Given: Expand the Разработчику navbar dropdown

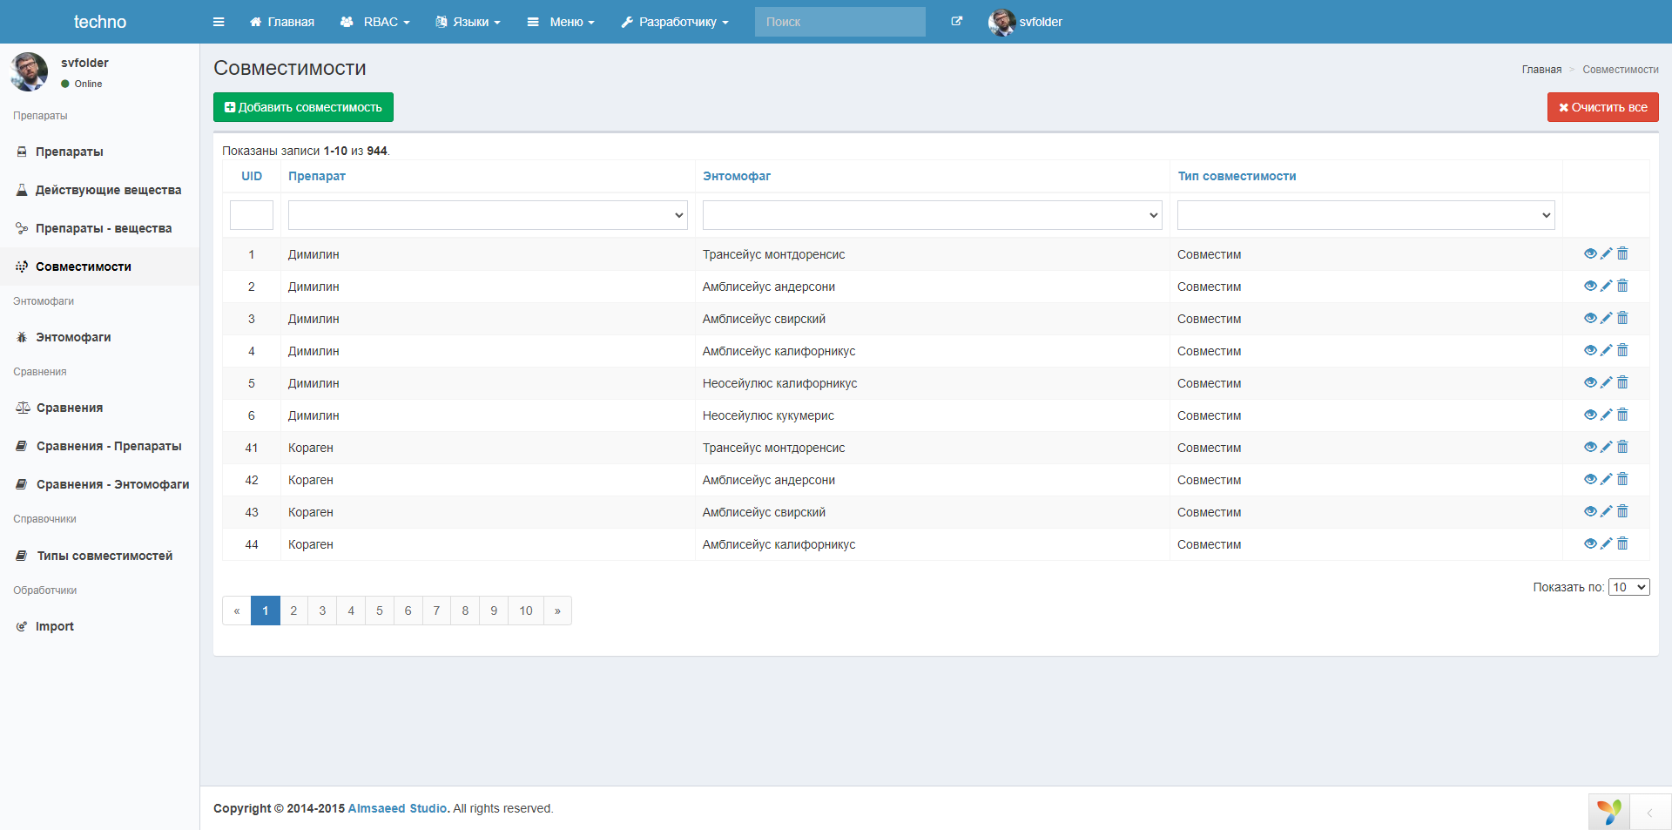Looking at the screenshot, I should point(675,22).
